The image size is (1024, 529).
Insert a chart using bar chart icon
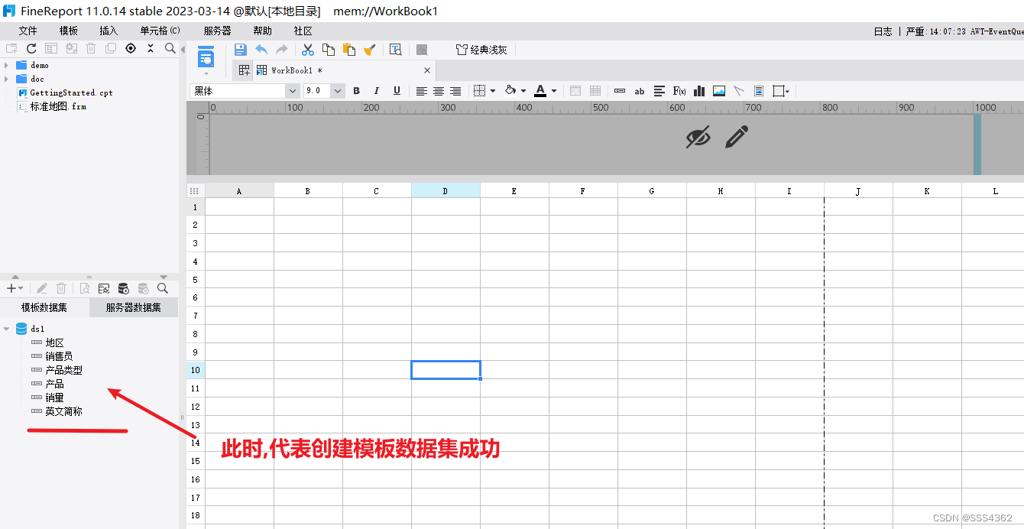click(699, 91)
